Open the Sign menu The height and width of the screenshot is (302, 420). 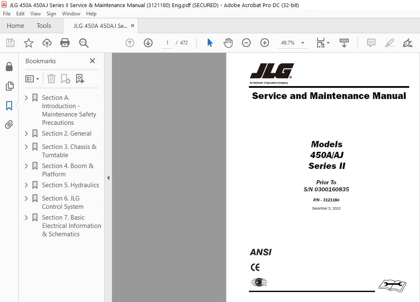click(52, 14)
